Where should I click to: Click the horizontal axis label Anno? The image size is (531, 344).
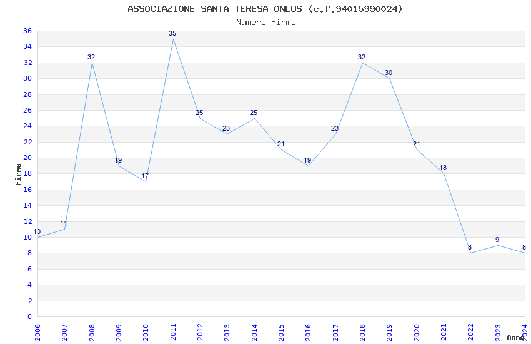click(x=515, y=338)
